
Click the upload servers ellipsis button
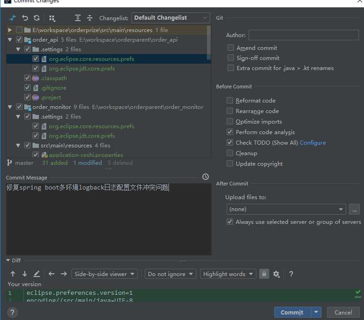354,209
